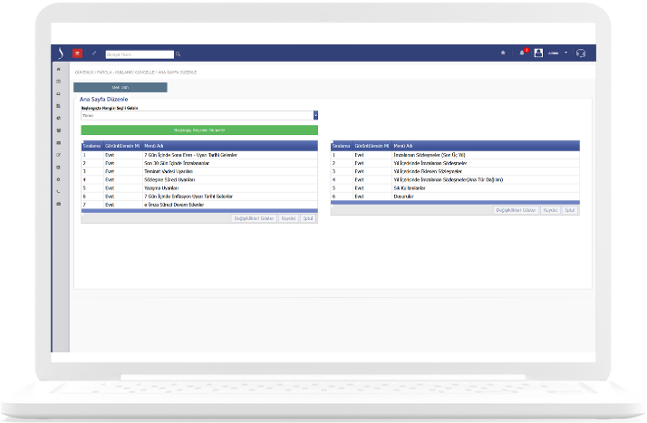Click the red hamburger menu button
The height and width of the screenshot is (423, 647).
(x=77, y=53)
